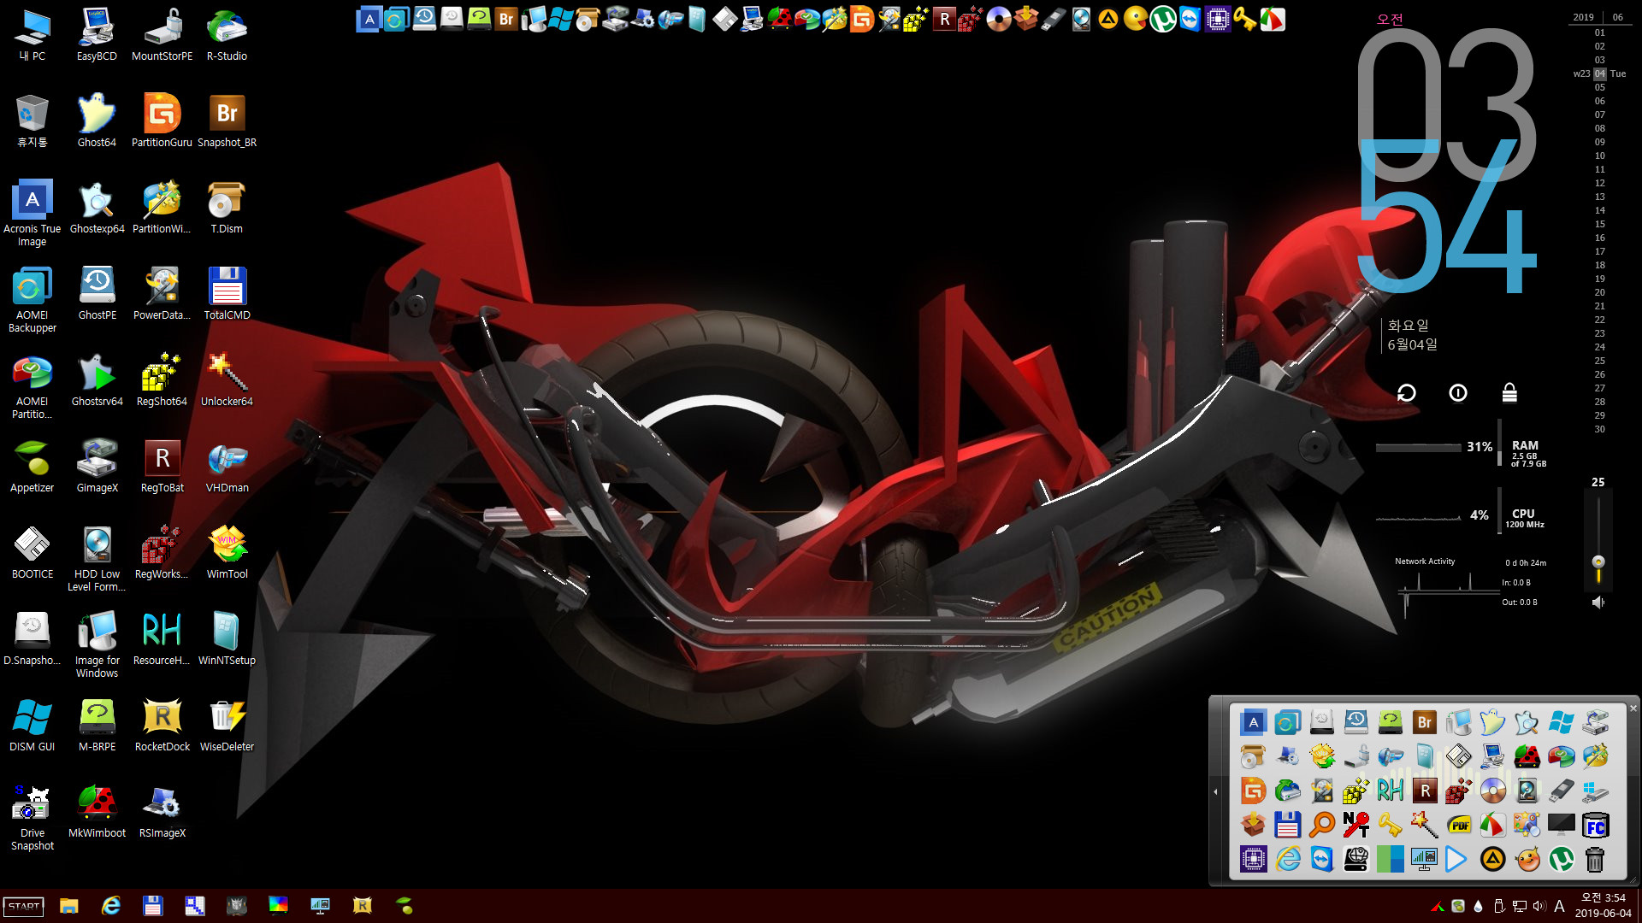Viewport: 1642px width, 923px height.
Task: Click the restart icon in the clock widget
Action: tap(1407, 392)
